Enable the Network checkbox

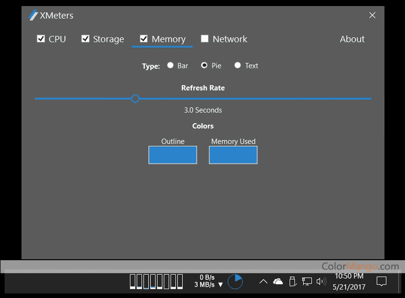(x=205, y=39)
